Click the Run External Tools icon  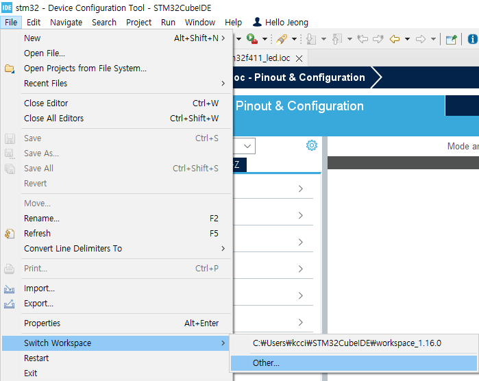[252, 39]
